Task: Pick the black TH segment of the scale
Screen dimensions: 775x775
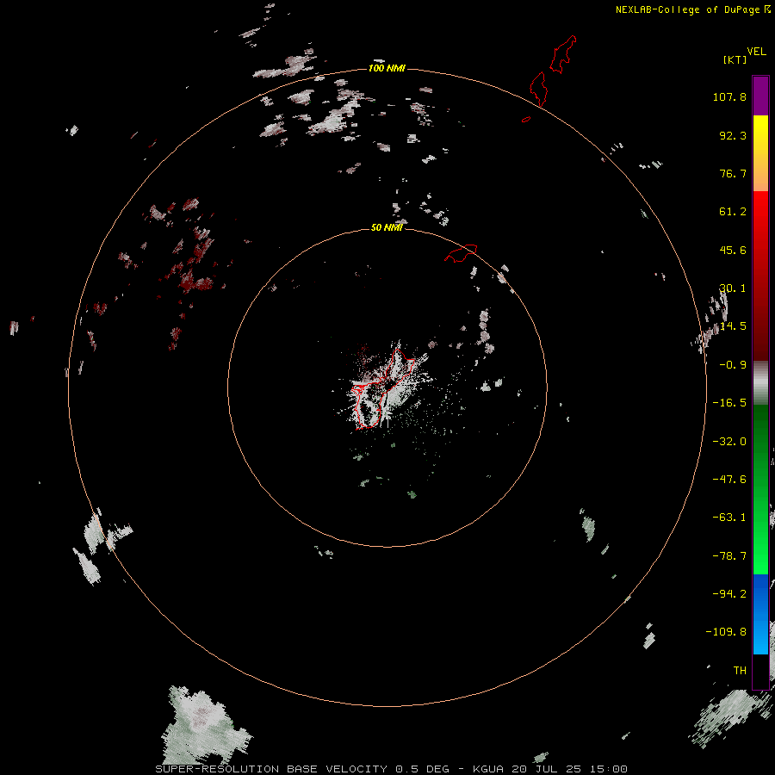Action: point(760,672)
